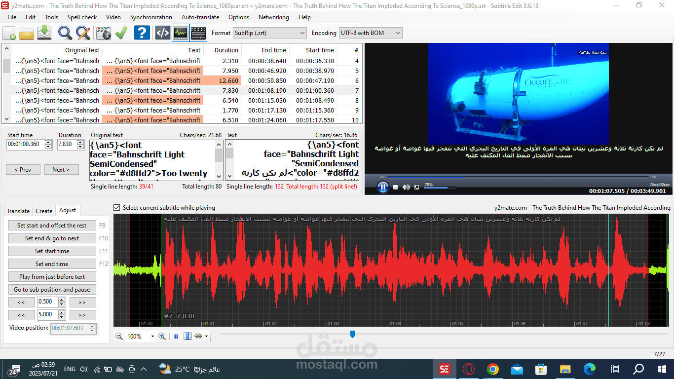Show hidden system tray icons chevron

point(144,369)
